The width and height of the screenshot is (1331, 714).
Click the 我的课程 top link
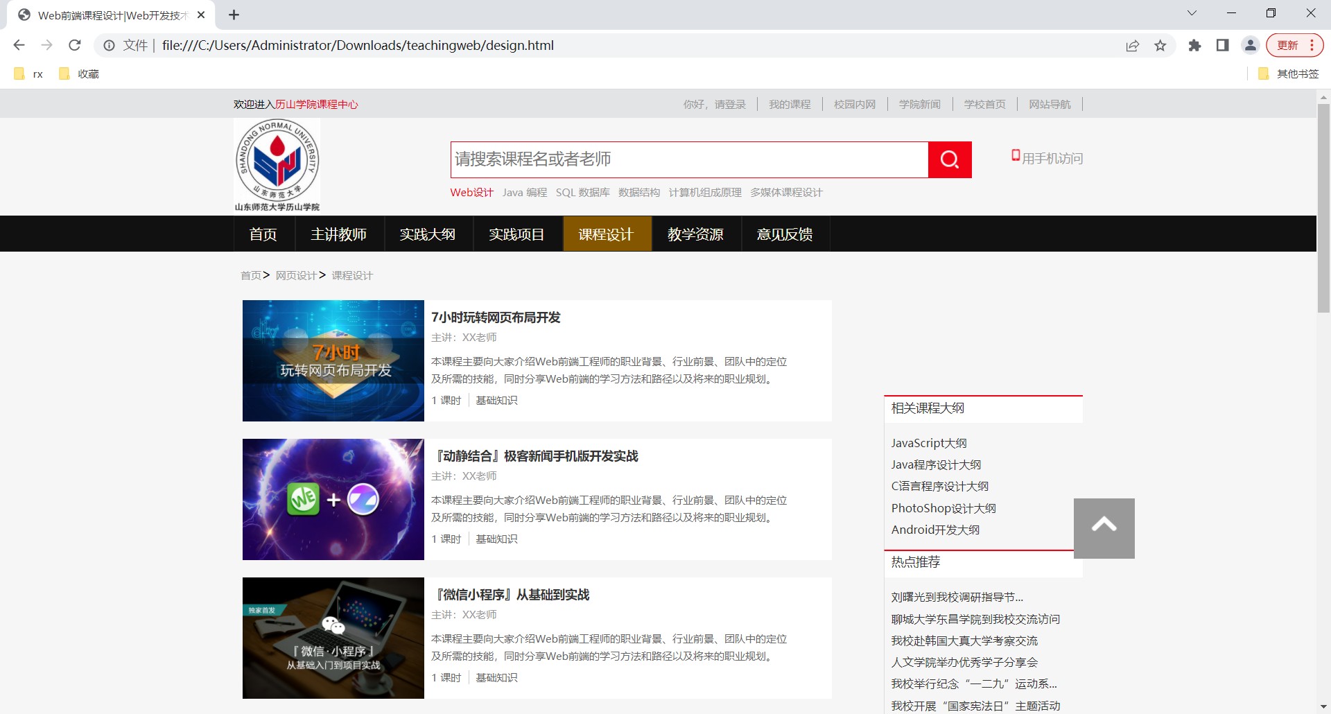pyautogui.click(x=790, y=104)
